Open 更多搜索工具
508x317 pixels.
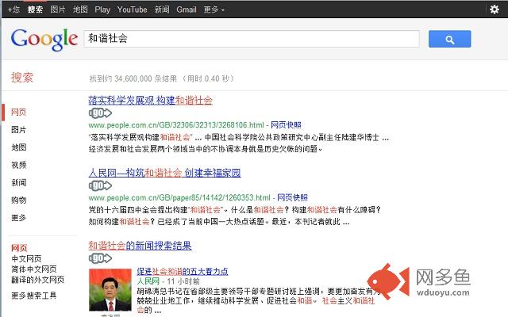pos(34,296)
